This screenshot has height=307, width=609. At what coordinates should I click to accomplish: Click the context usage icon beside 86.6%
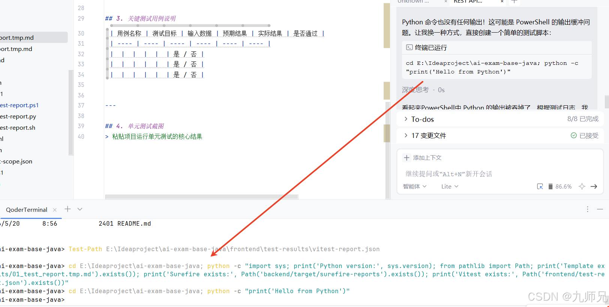(x=550, y=186)
